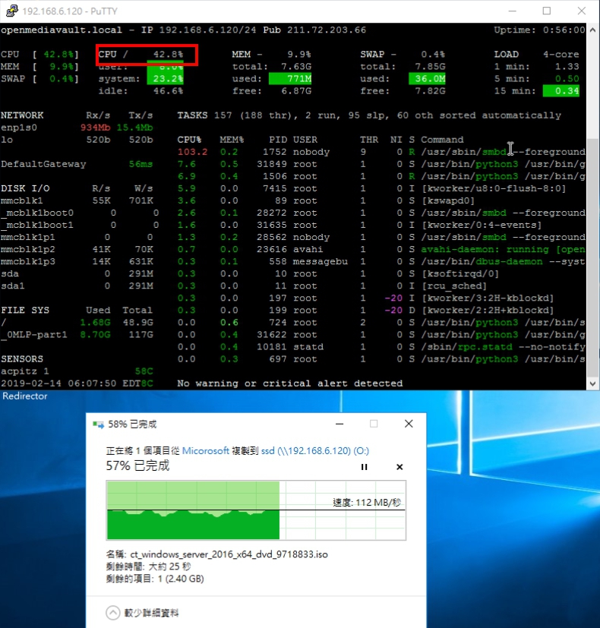
Task: Click the PuTTY vertical scrollbar track
Action: click(x=593, y=228)
